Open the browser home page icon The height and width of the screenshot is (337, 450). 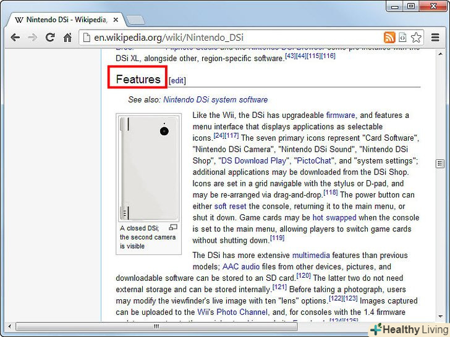point(67,38)
